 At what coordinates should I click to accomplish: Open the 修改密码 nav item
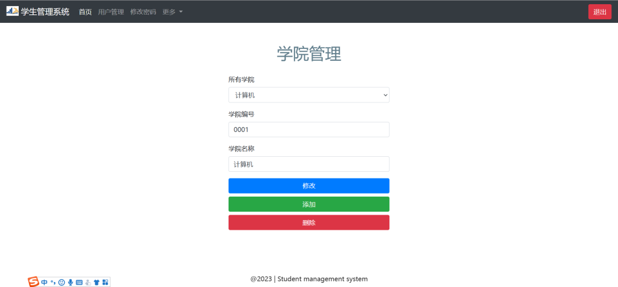point(143,12)
